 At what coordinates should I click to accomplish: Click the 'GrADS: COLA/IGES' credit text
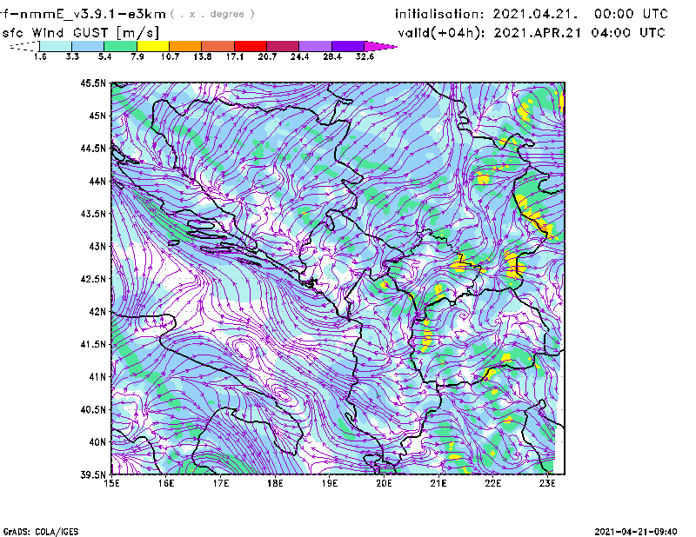click(x=41, y=532)
